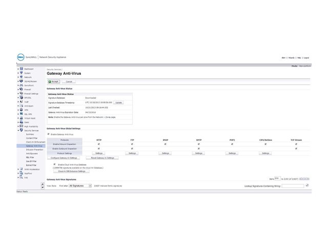The height and width of the screenshot is (246, 328).
Task: Click the Items number input field
Action: tap(277, 178)
